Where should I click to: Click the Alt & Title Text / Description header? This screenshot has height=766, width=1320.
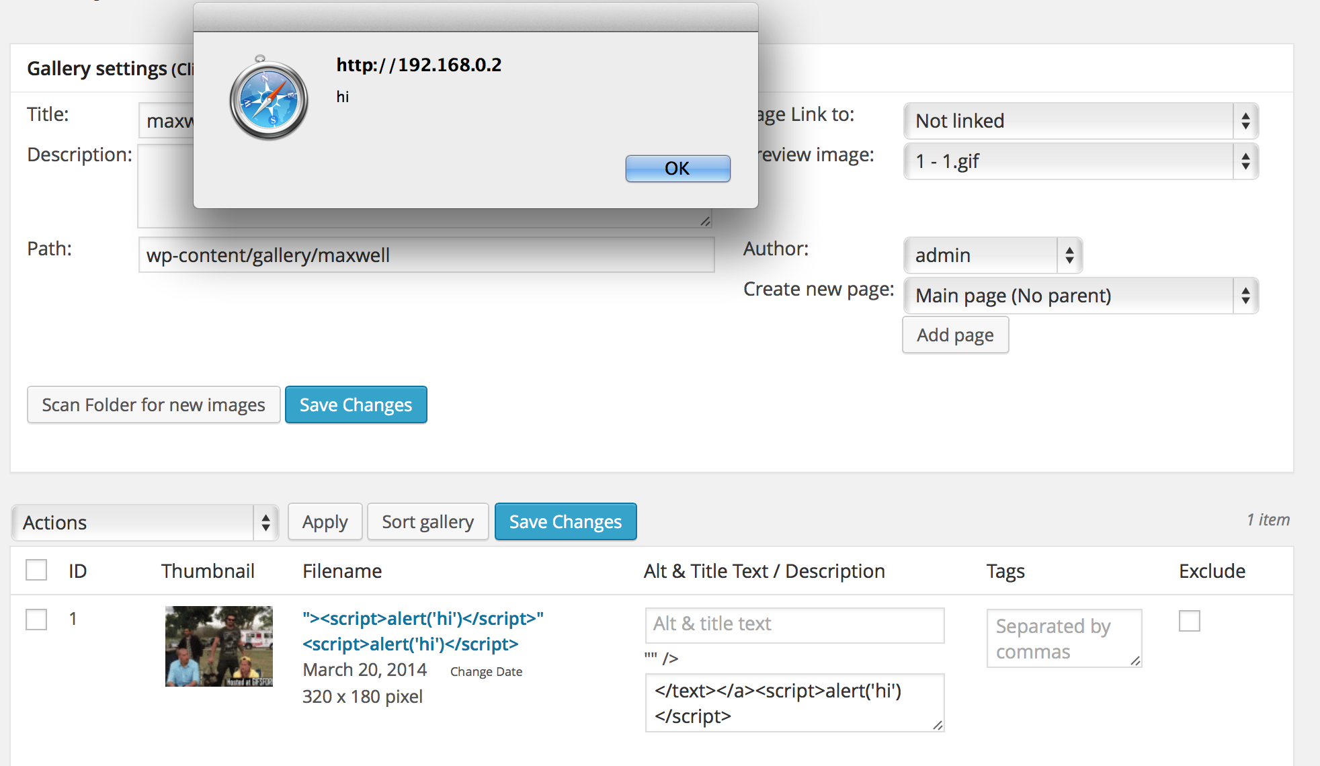[x=764, y=570]
